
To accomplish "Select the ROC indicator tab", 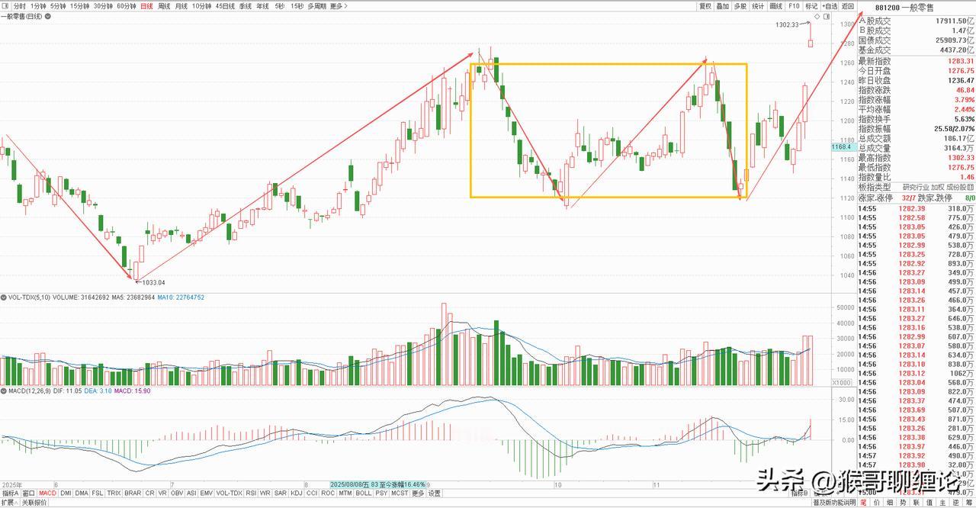I will (328, 493).
